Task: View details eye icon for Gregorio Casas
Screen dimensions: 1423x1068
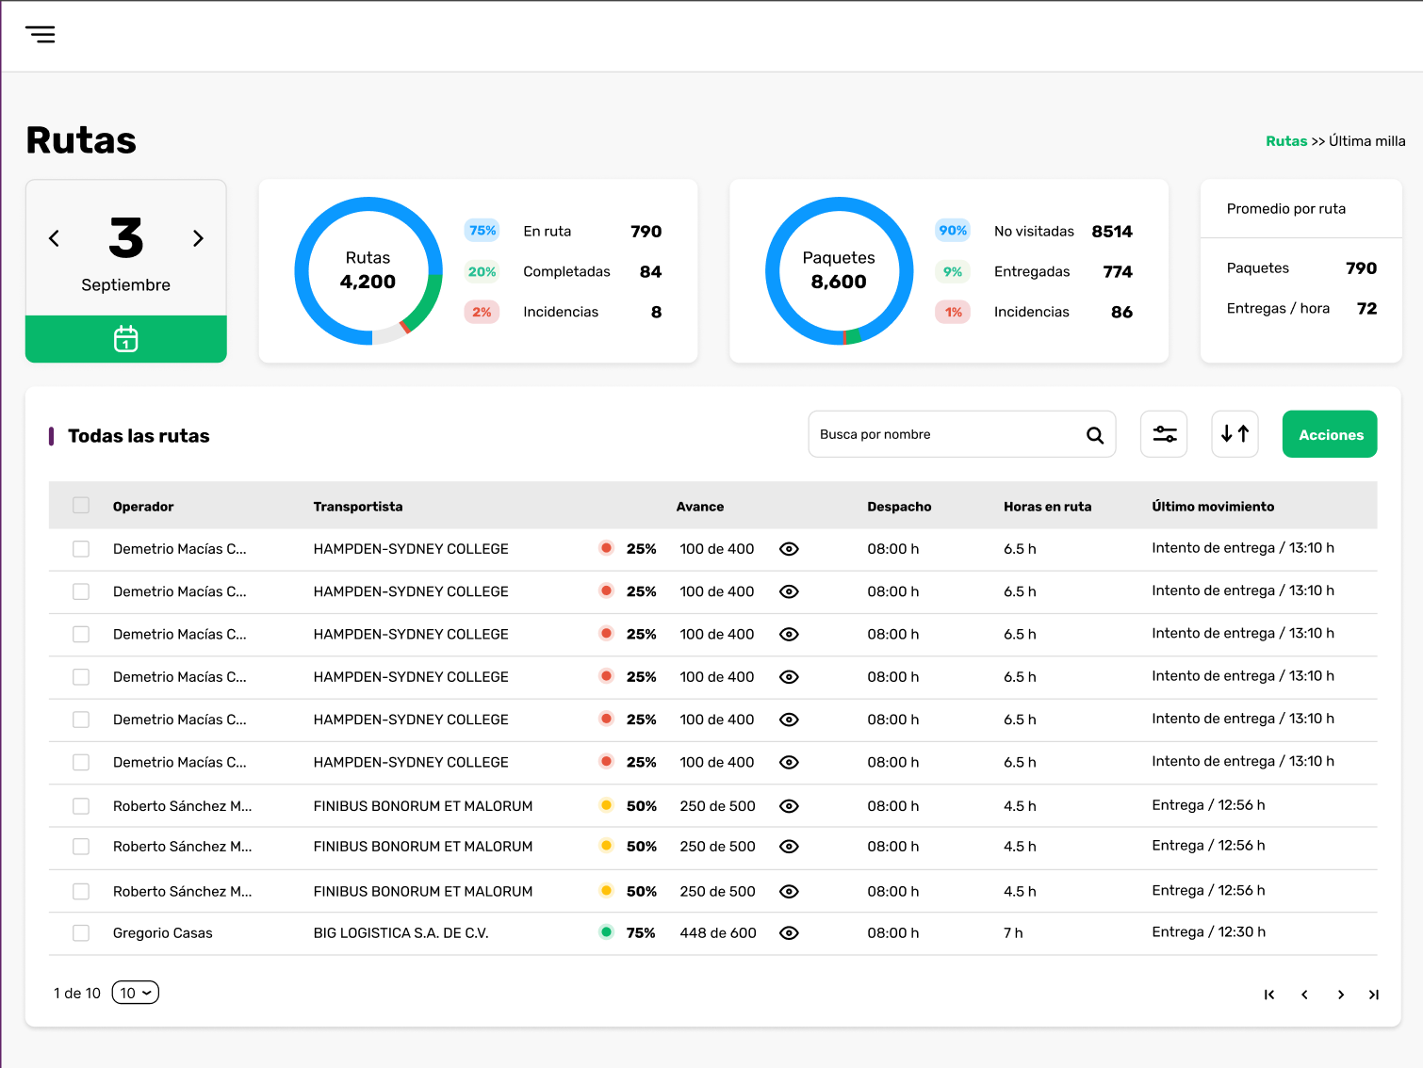Action: [x=790, y=933]
